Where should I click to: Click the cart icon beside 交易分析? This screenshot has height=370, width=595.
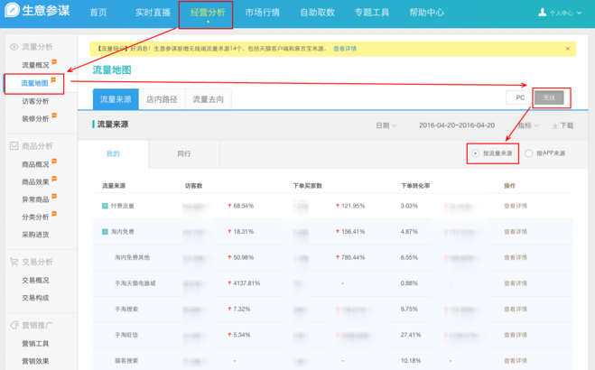click(x=14, y=262)
